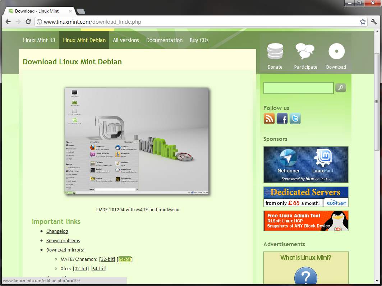Click the LMDE desktop screenshot thumbnail

click(x=137, y=140)
